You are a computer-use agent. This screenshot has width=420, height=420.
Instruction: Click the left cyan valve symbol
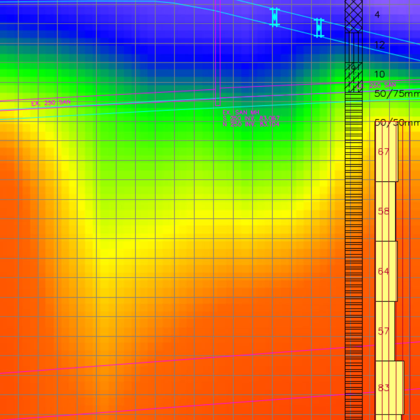274,17
